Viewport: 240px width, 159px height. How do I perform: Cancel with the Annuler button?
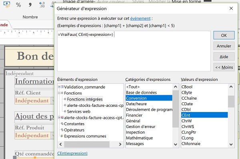tap(224, 46)
